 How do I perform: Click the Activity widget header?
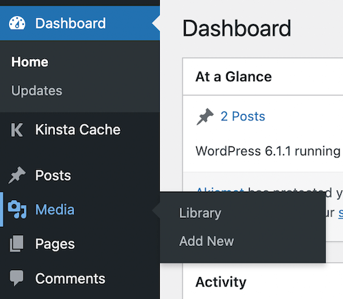click(263, 282)
